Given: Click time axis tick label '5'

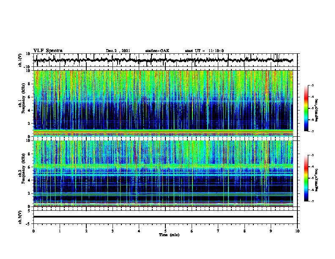Looking at the screenshot, I should click(x=165, y=231).
